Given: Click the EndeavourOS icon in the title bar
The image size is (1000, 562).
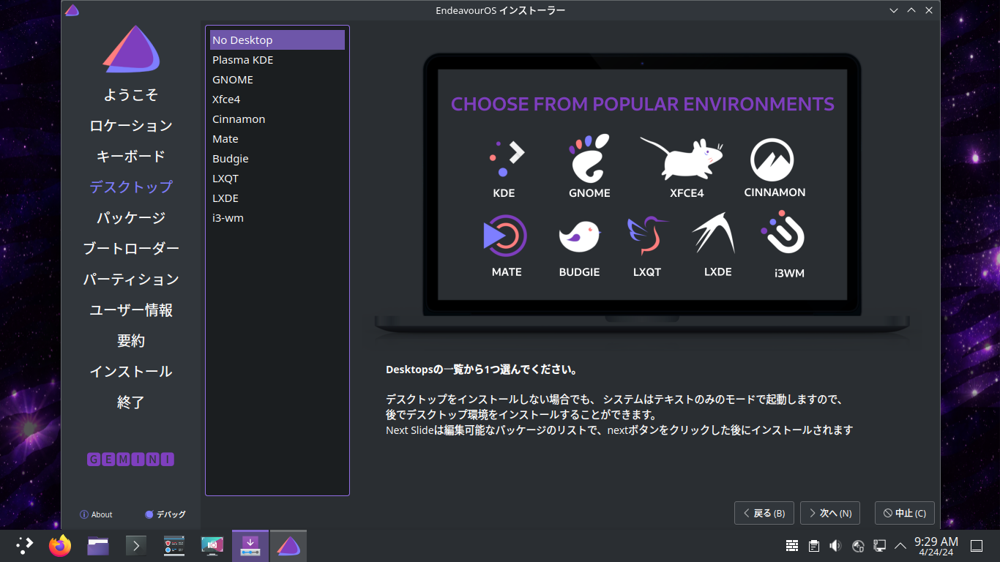Looking at the screenshot, I should tap(72, 10).
